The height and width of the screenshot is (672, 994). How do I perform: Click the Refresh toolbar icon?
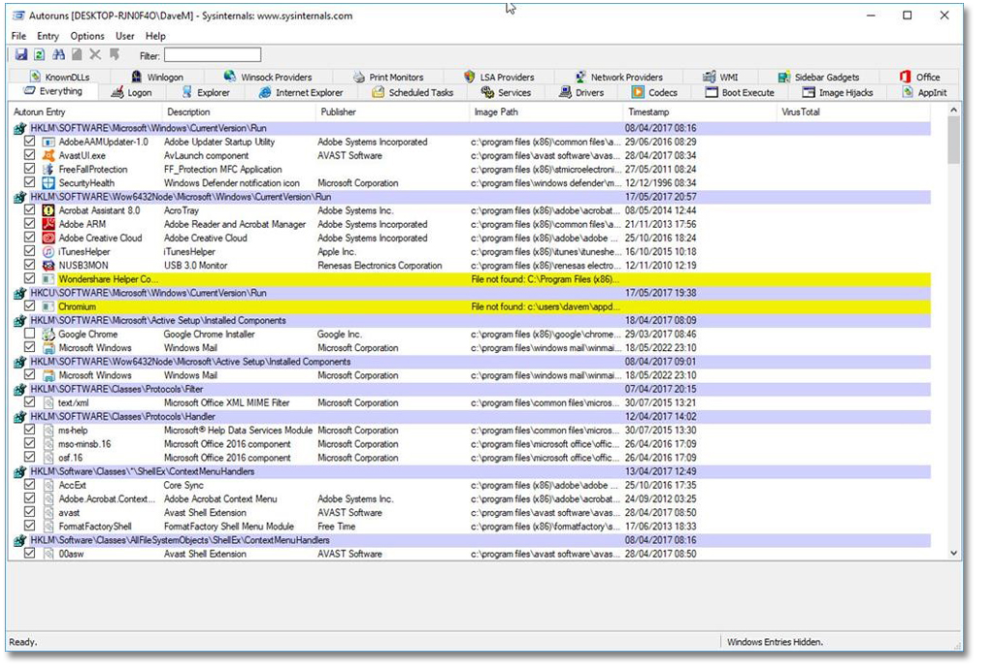pyautogui.click(x=39, y=55)
